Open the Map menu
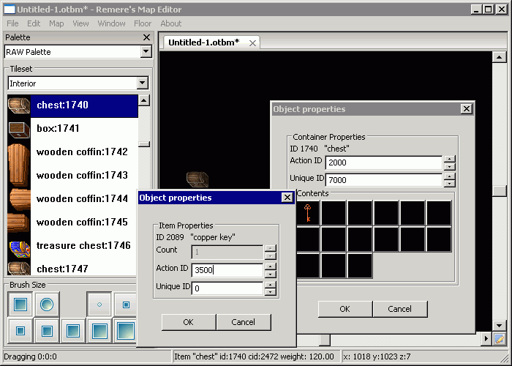 pyautogui.click(x=56, y=23)
